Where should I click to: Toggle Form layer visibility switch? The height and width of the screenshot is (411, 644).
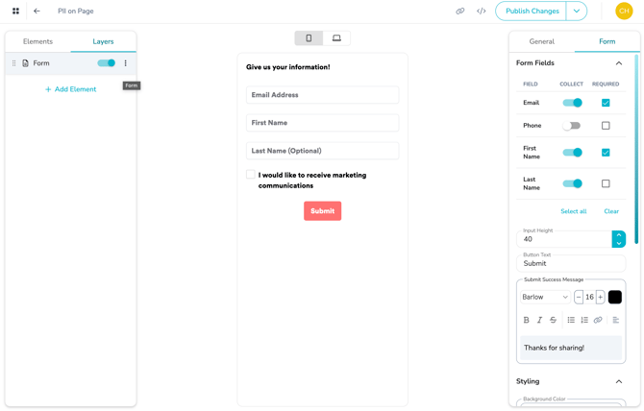click(x=106, y=63)
